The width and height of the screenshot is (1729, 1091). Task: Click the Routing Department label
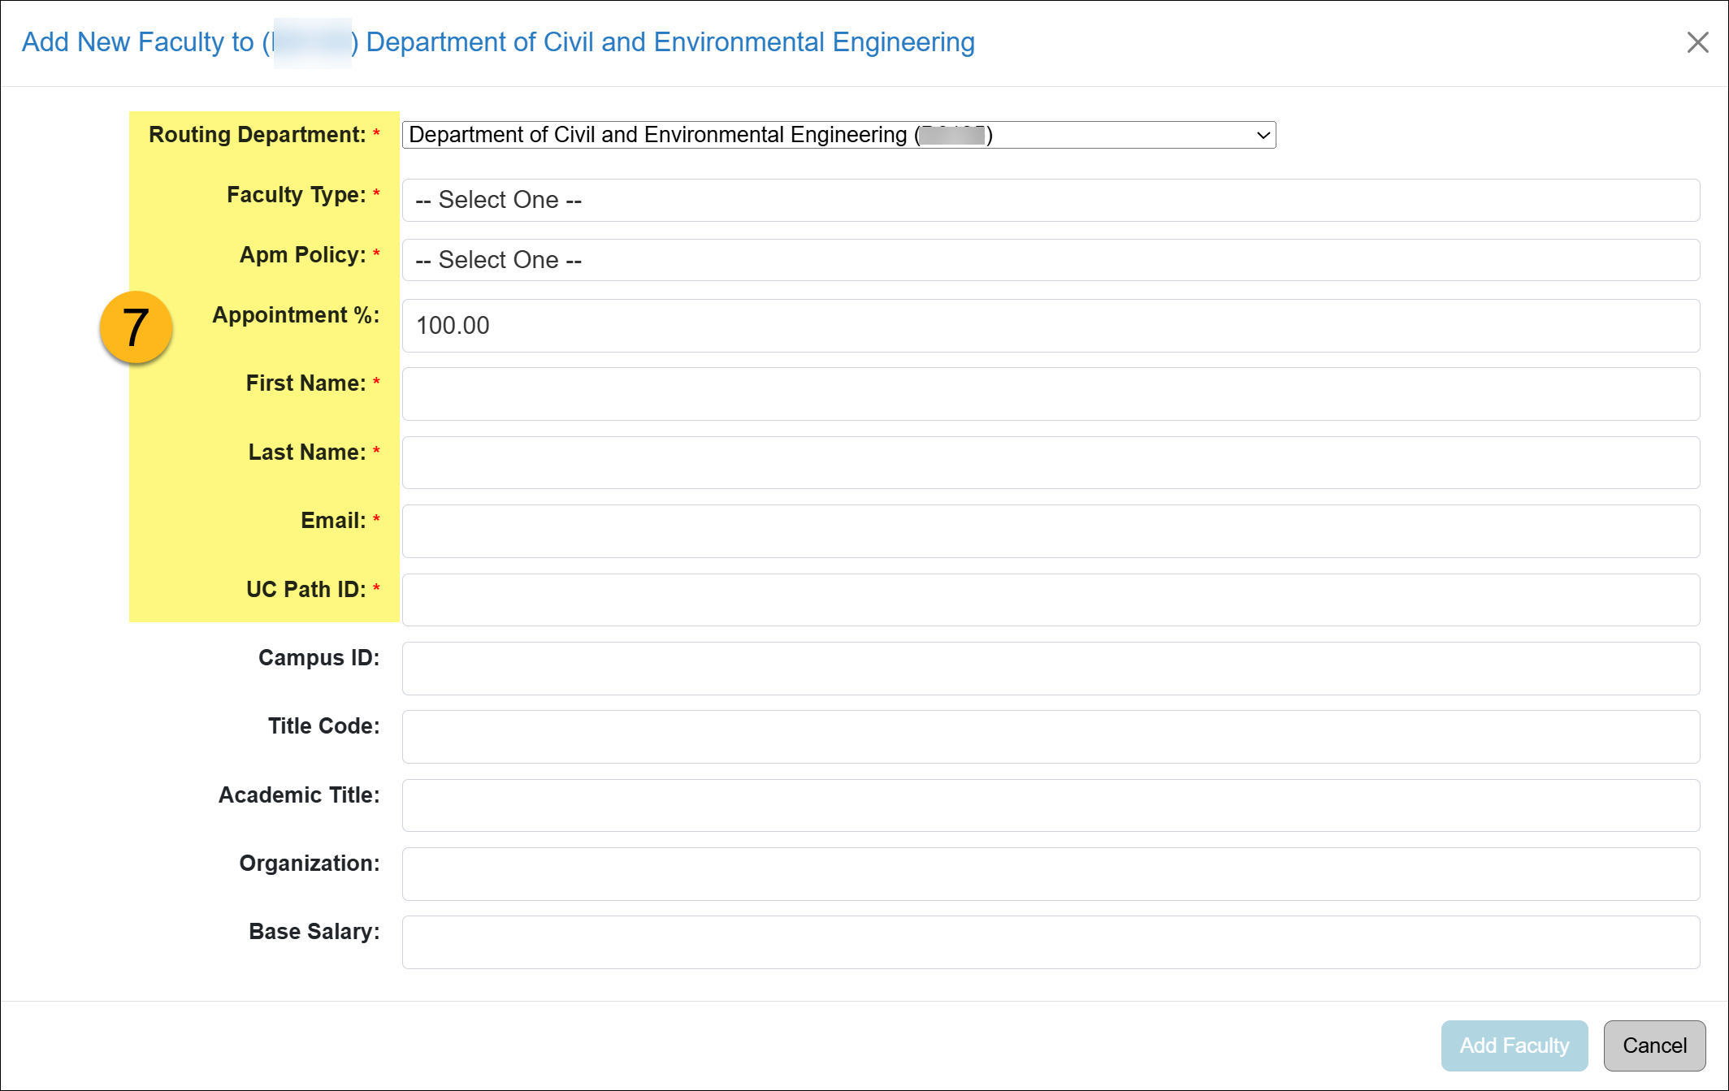pos(257,135)
